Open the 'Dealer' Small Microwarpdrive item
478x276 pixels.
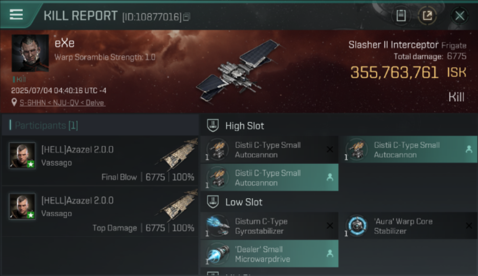tap(269, 254)
